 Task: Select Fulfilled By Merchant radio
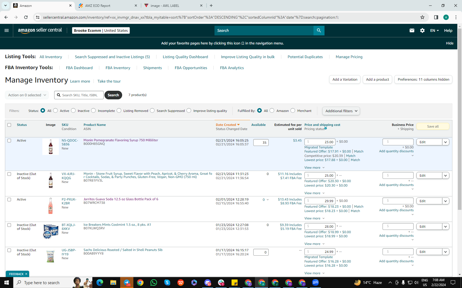293,111
